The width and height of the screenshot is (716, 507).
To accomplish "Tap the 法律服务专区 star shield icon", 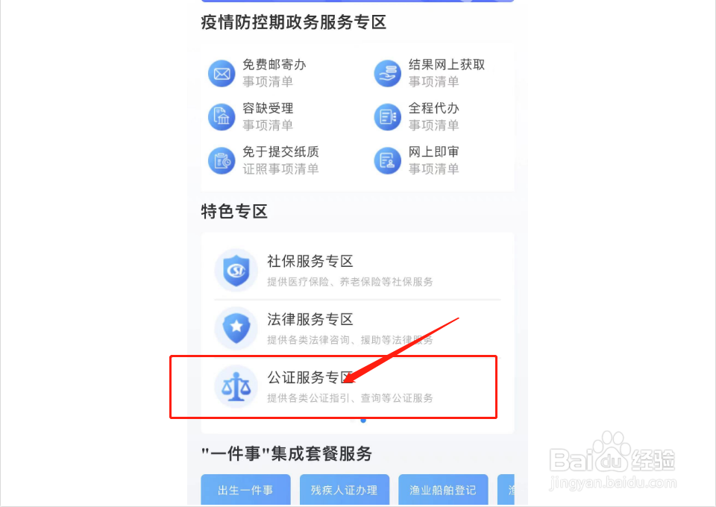I will (236, 328).
